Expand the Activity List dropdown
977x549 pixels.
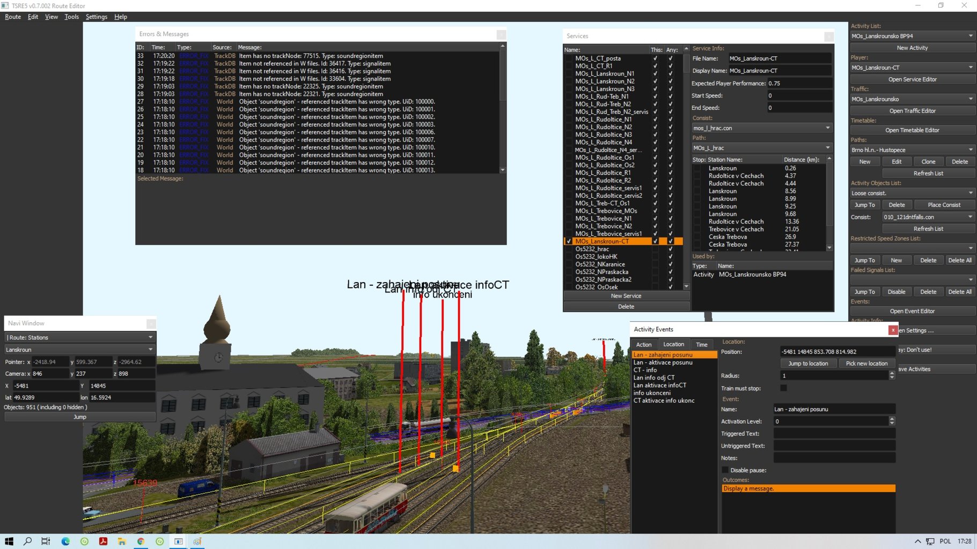pos(970,36)
